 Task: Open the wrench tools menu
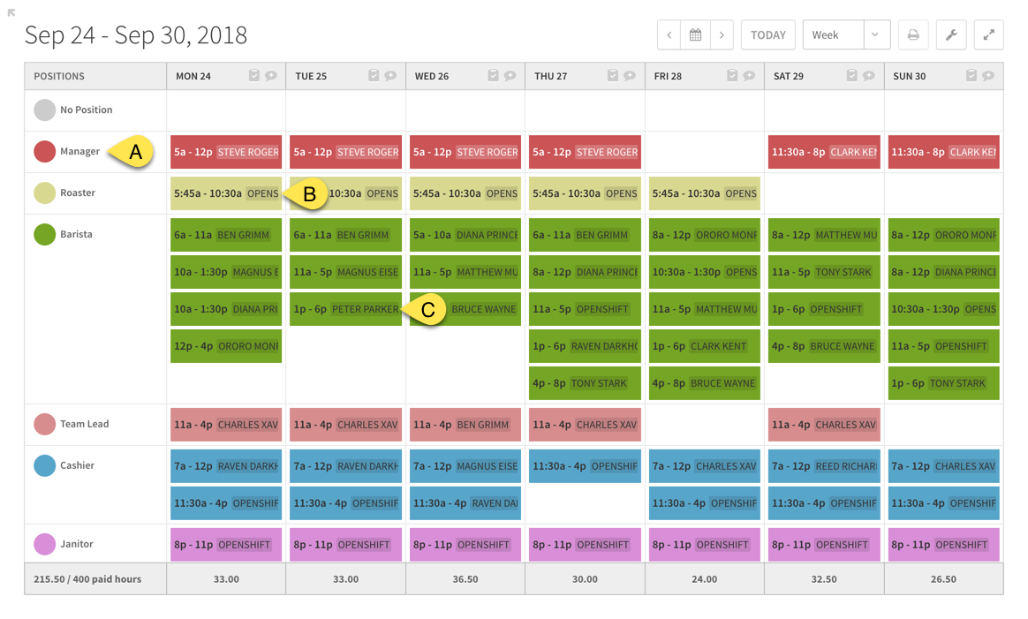[951, 34]
